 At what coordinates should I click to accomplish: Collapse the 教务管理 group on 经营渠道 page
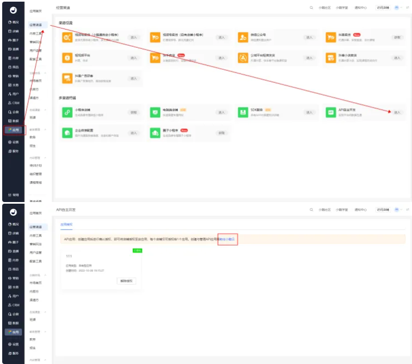[45, 130]
